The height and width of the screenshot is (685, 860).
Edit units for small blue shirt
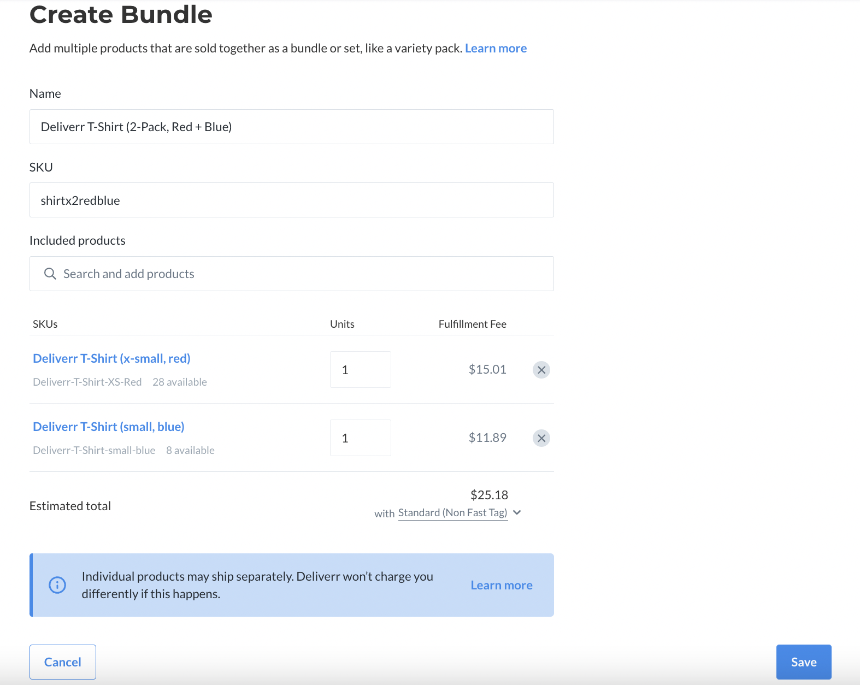(361, 438)
